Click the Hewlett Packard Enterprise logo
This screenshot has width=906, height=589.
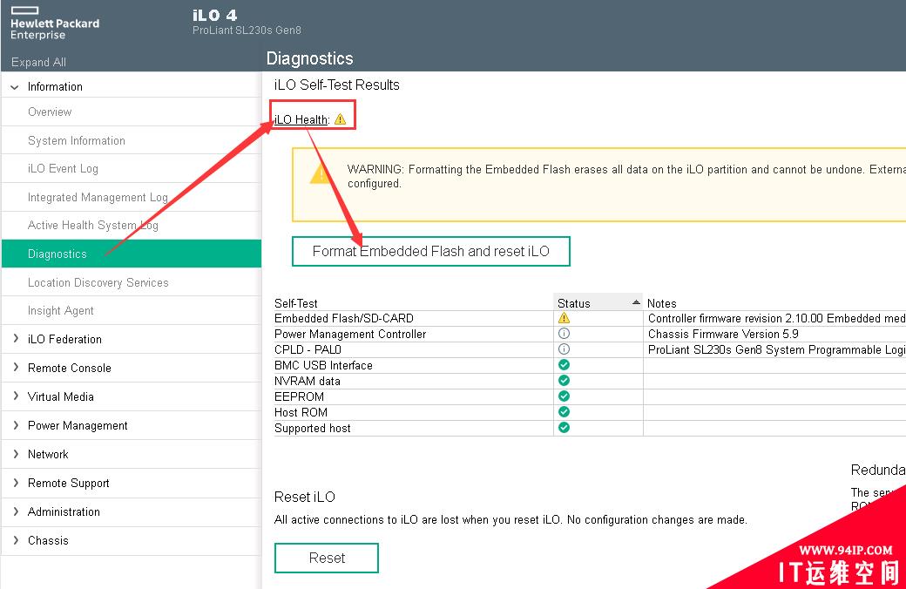tap(55, 24)
